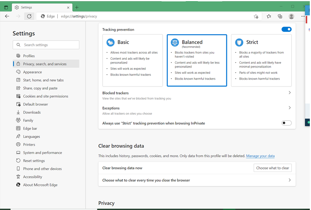The height and width of the screenshot is (210, 311).
Task: Expand the Blocked trackers section
Action: (x=197, y=95)
